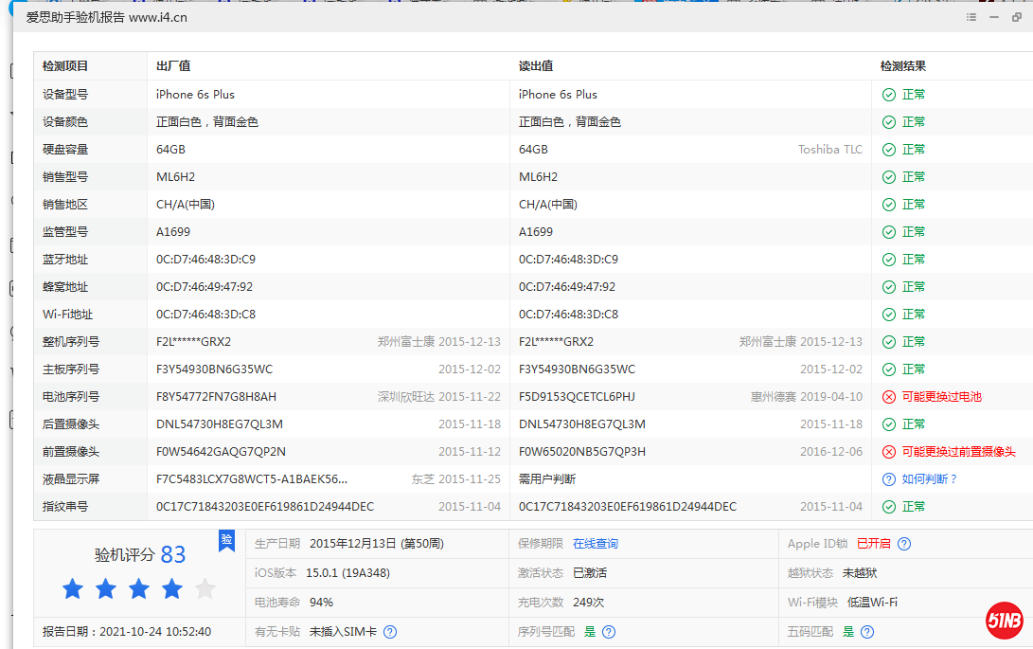Click the 可能更换过前置摄像头 warning text
The image size is (1033, 649).
tap(958, 452)
